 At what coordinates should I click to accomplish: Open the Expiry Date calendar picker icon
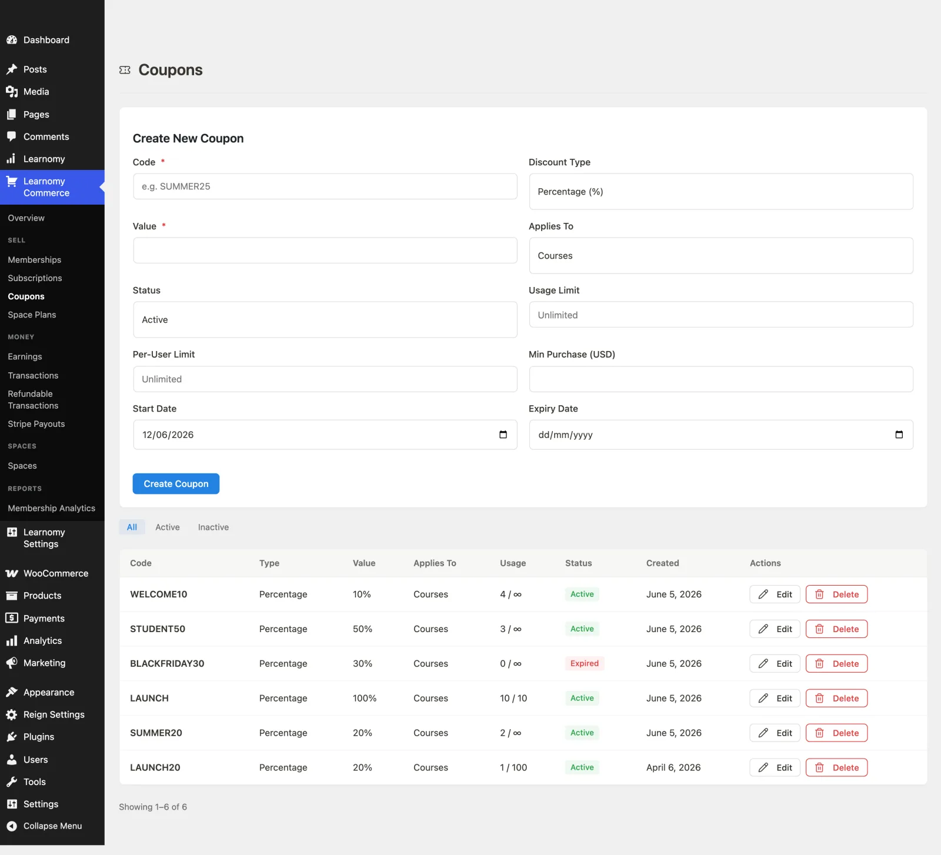click(x=899, y=435)
